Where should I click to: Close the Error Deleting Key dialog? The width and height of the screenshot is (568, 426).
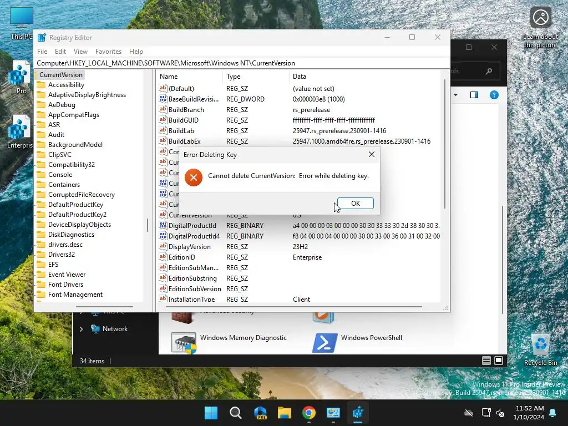pos(371,154)
